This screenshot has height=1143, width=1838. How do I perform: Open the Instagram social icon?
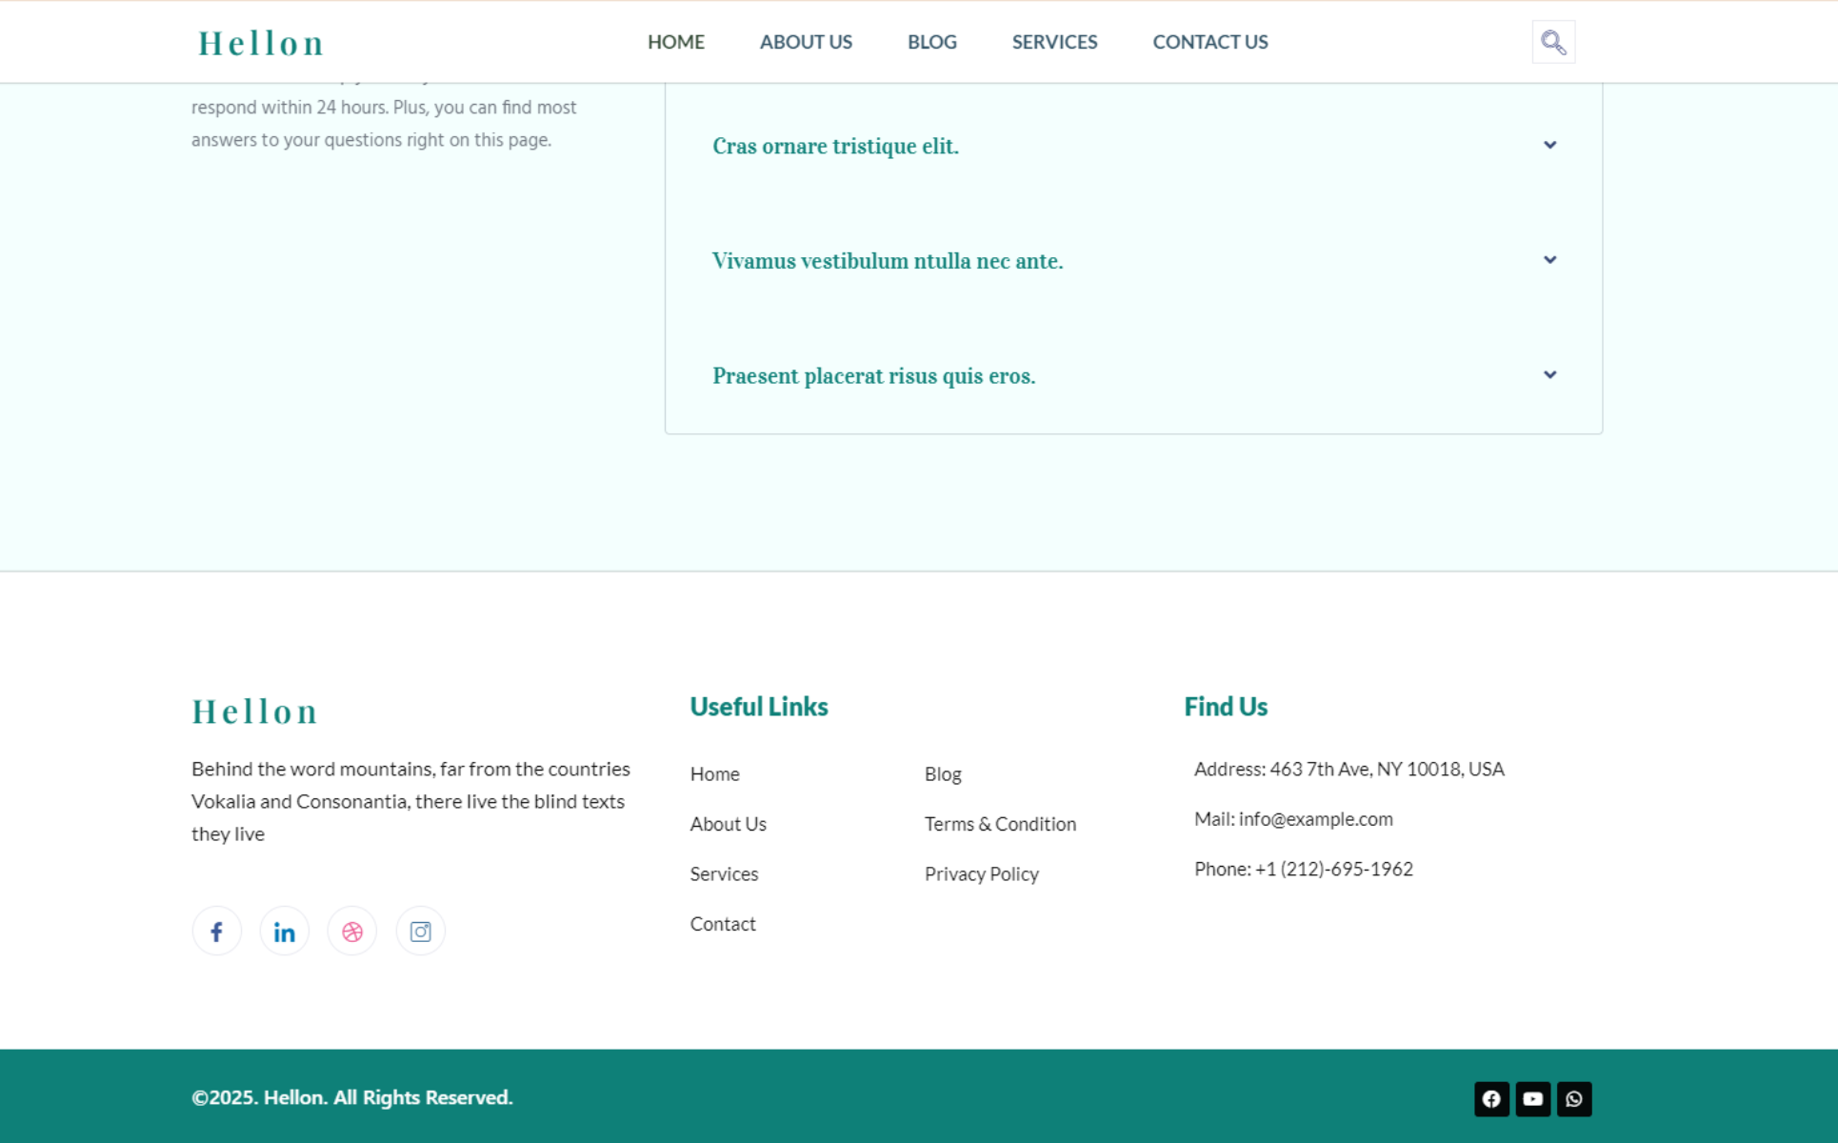(x=420, y=932)
